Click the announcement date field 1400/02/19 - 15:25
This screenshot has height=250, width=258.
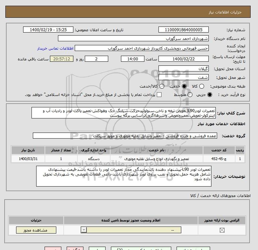[48, 30]
